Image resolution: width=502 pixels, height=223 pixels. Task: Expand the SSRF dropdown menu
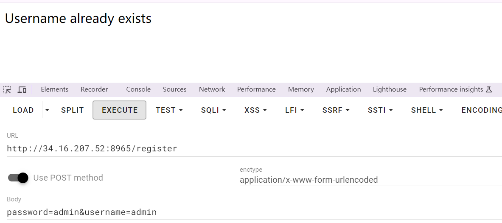pos(336,110)
